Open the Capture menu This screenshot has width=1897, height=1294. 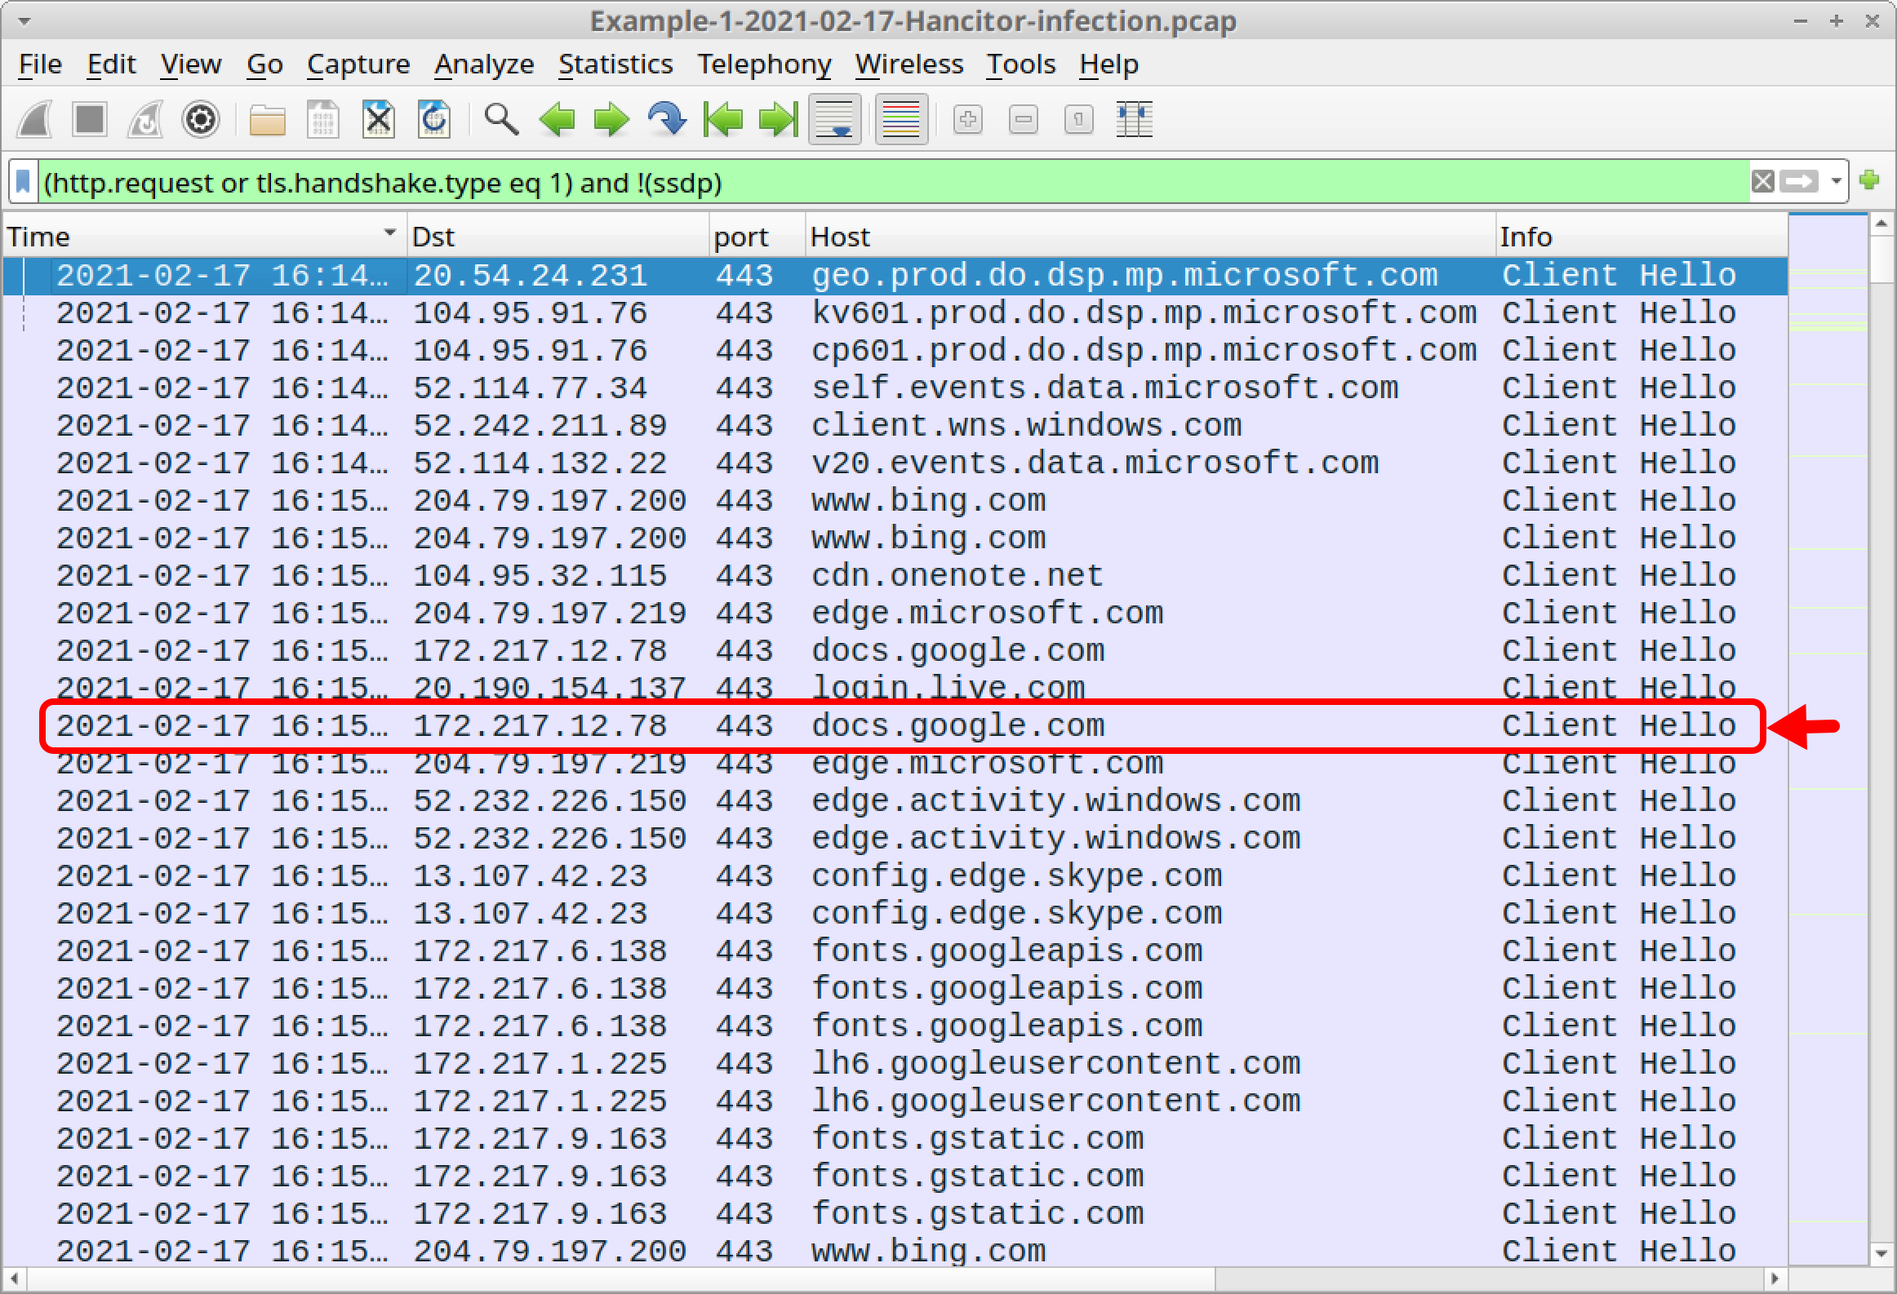pyautogui.click(x=358, y=64)
